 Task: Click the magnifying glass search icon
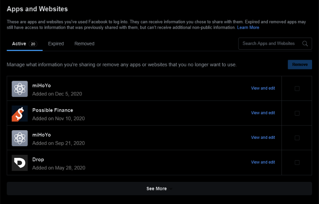(305, 43)
